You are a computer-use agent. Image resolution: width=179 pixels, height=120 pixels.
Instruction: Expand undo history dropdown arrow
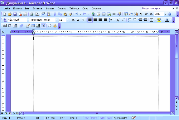point(80,14)
